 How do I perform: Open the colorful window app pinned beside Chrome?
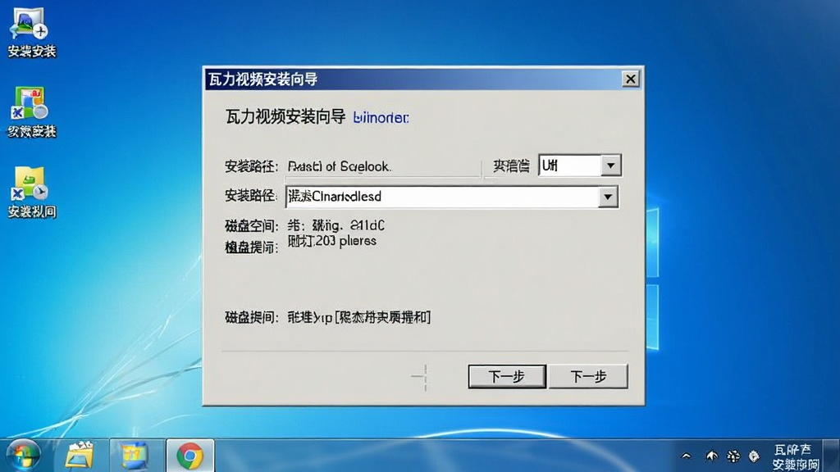coord(134,456)
